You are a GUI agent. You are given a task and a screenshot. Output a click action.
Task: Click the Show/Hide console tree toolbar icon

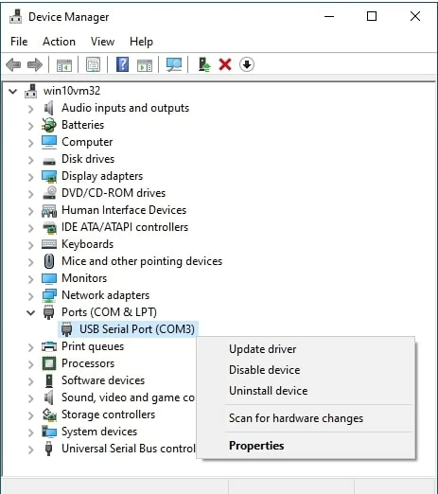point(64,65)
